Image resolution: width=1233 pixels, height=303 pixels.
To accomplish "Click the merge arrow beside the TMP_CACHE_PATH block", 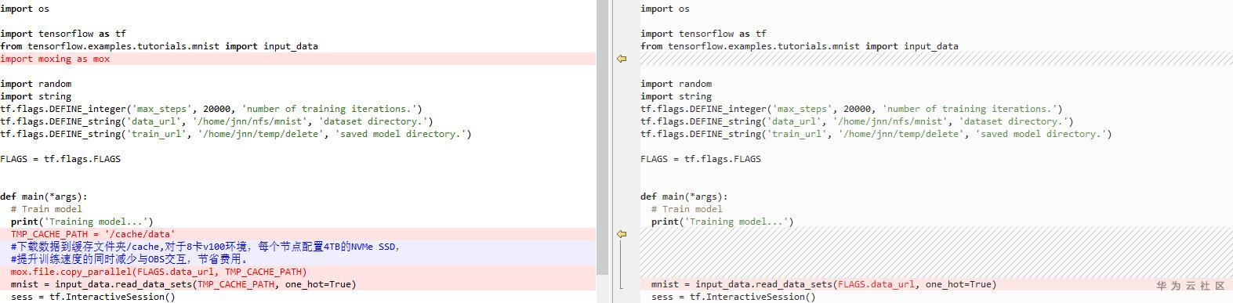I will [622, 234].
